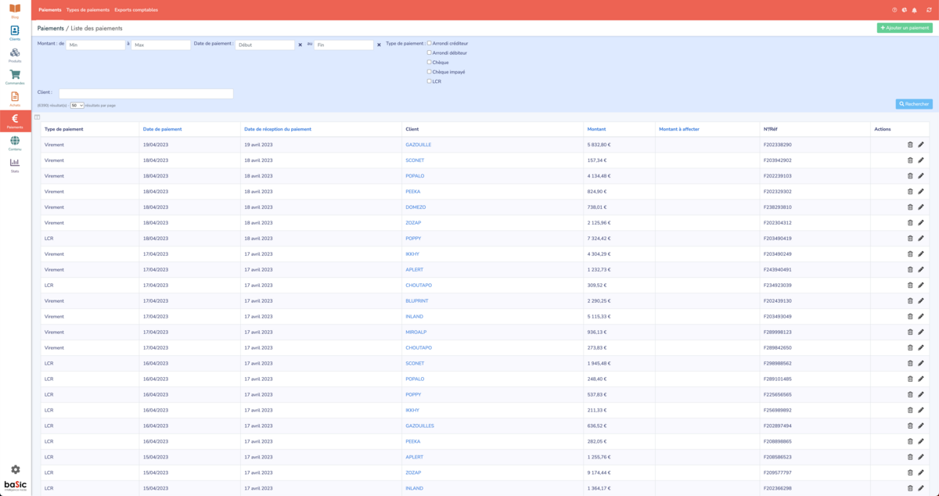The image size is (939, 496).
Task: Open the Exports comptables tab
Action: coord(135,10)
